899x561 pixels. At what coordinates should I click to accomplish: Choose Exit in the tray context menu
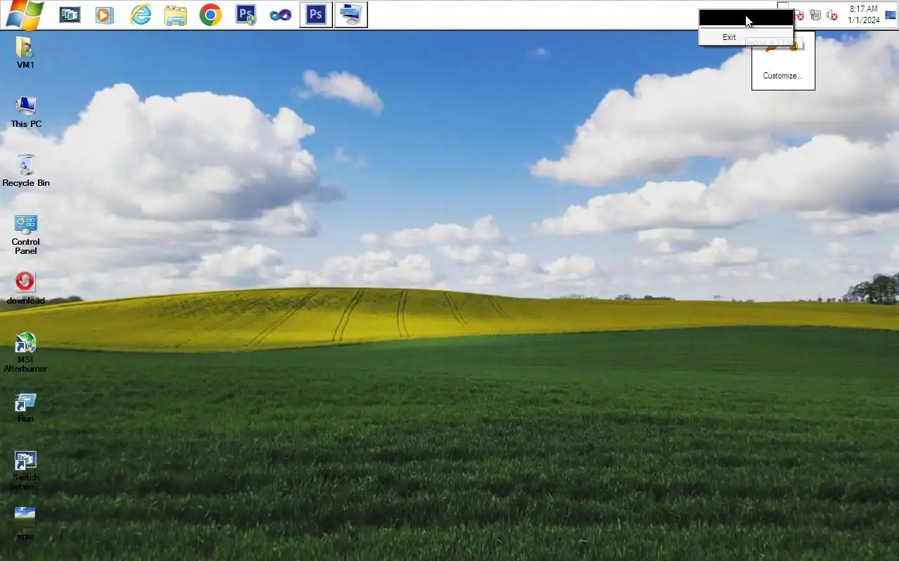point(746,37)
